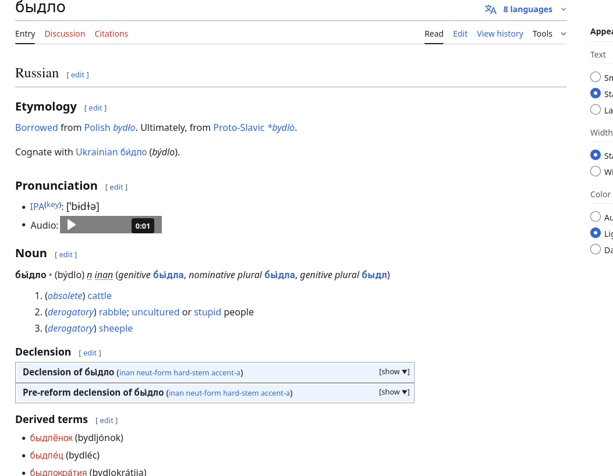Open declension type link in first table

(x=180, y=373)
